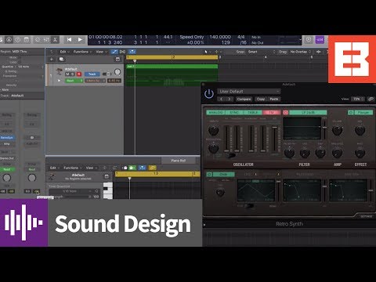Screen dimensions: 376x282
Task: Open the LP 24dB filter type dropdown
Action: 308,113
